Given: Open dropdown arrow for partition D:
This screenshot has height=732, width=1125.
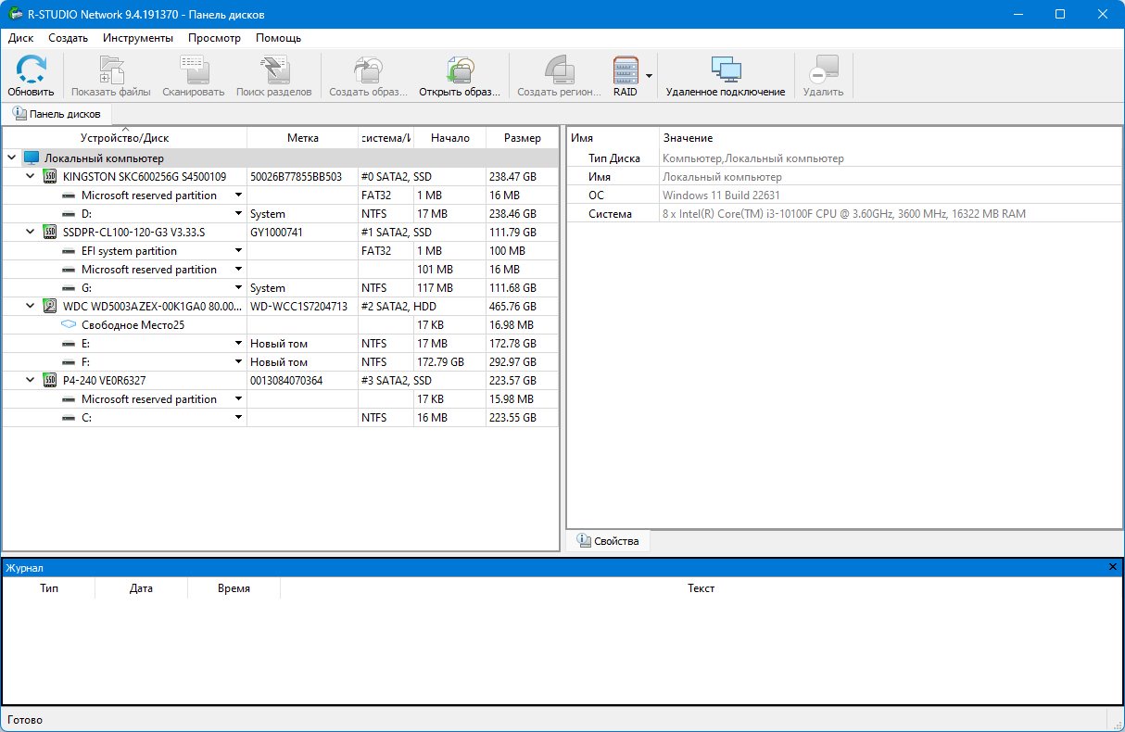Looking at the screenshot, I should pos(238,214).
